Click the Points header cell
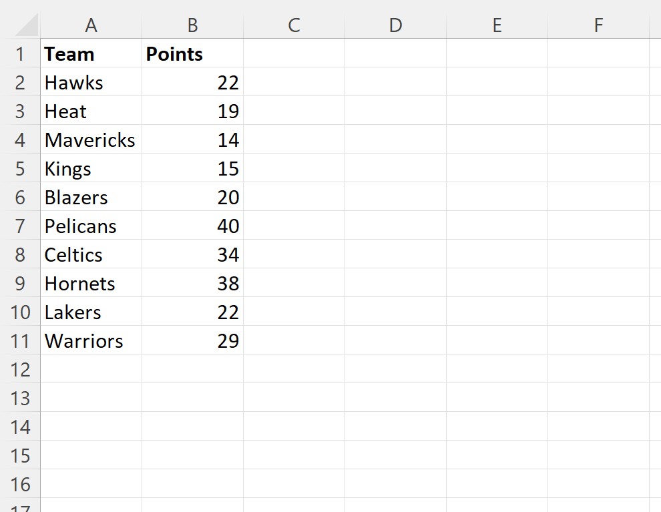This screenshot has width=661, height=512. pyautogui.click(x=193, y=53)
